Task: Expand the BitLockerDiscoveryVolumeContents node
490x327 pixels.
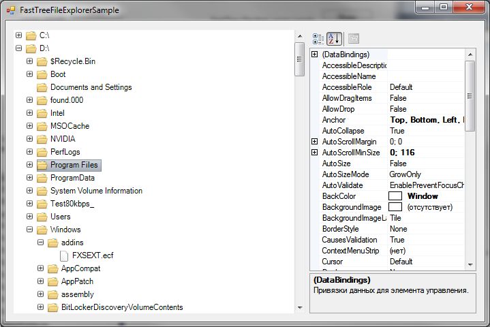Action: click(x=41, y=307)
